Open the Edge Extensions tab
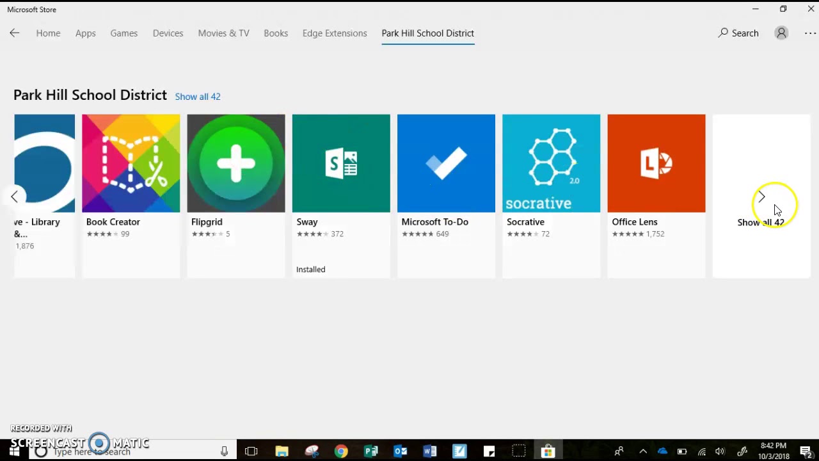This screenshot has height=461, width=819. (335, 33)
